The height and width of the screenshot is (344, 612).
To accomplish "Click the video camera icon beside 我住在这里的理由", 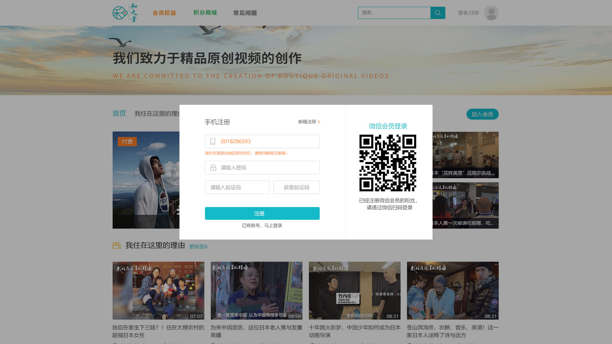I will [x=117, y=245].
